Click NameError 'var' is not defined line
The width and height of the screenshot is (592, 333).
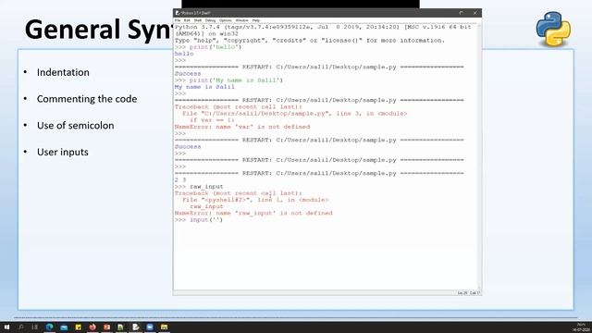(x=242, y=127)
